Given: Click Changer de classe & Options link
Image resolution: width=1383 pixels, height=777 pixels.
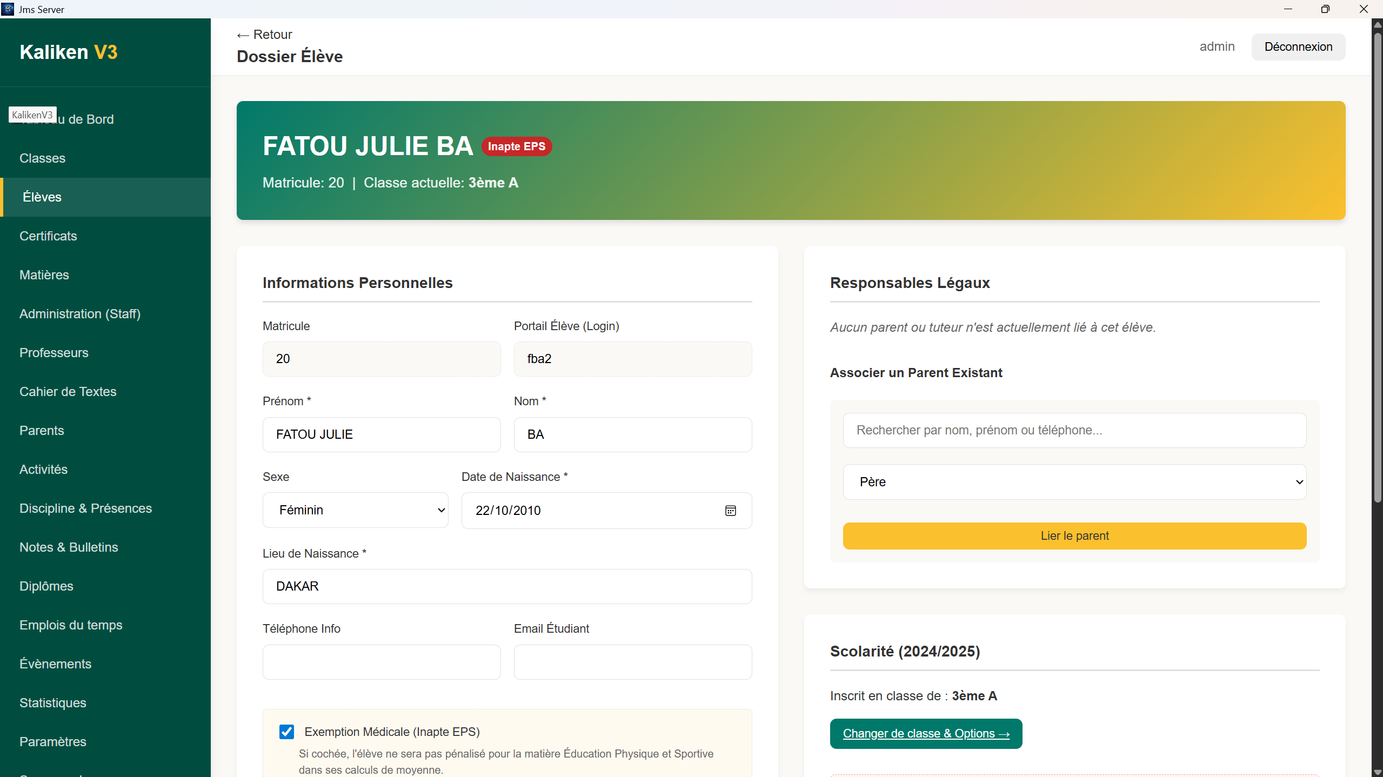Looking at the screenshot, I should tap(926, 734).
